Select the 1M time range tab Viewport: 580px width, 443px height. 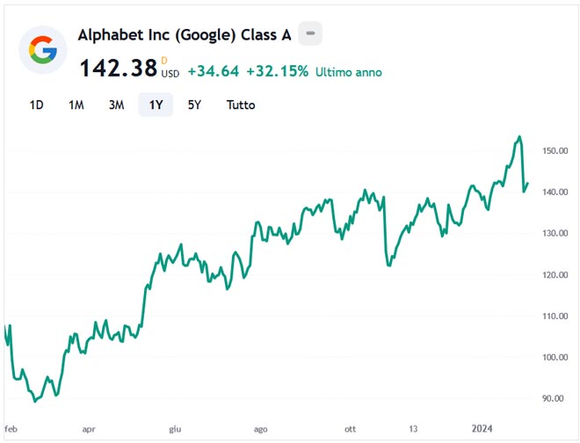(76, 105)
